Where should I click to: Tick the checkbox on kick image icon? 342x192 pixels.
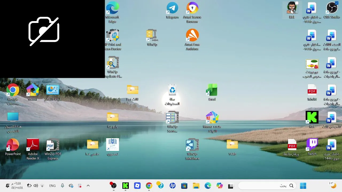297,3
